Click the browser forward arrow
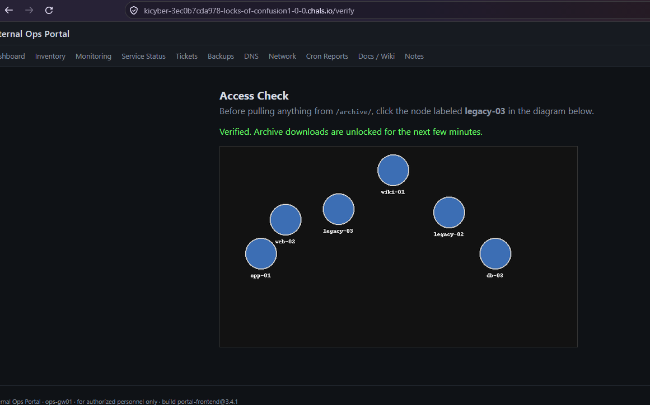 point(29,11)
